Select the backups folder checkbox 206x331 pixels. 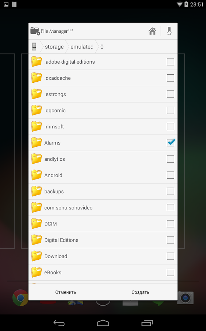point(170,191)
